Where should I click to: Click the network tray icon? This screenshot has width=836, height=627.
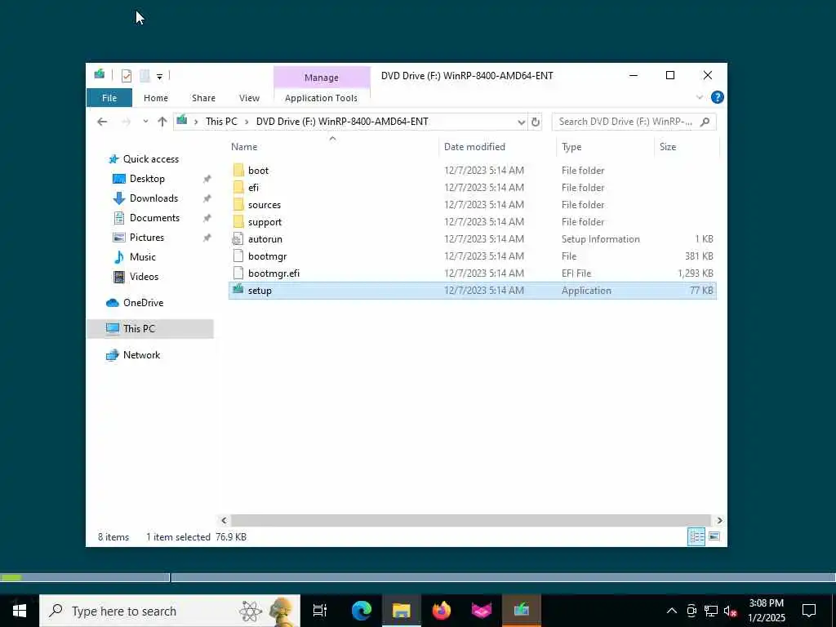click(711, 611)
